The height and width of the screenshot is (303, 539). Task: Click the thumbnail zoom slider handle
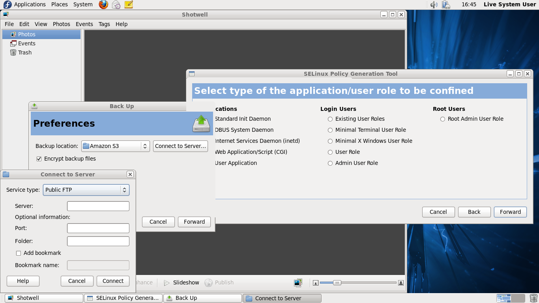337,282
